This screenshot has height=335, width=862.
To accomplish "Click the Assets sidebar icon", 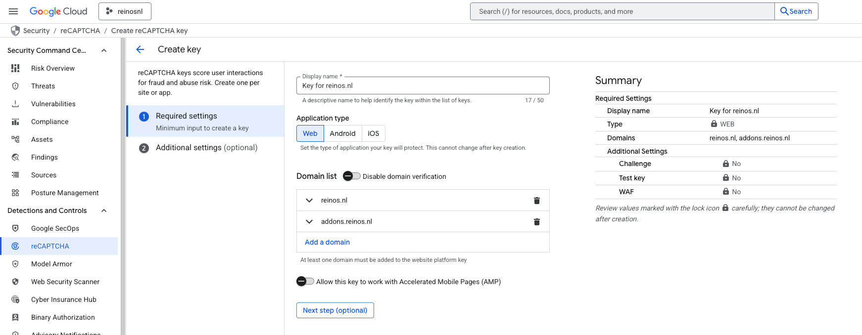I will 15,139.
